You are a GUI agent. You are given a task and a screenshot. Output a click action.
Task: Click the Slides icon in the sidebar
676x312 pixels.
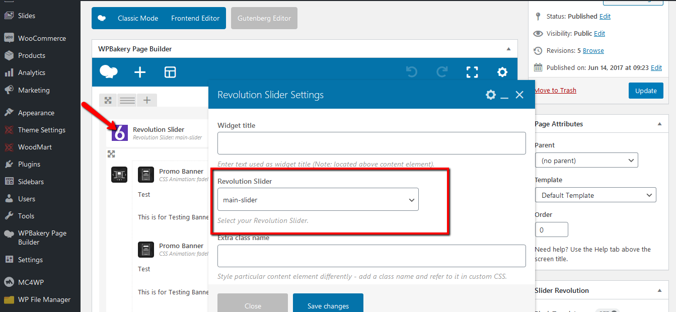[x=9, y=16]
